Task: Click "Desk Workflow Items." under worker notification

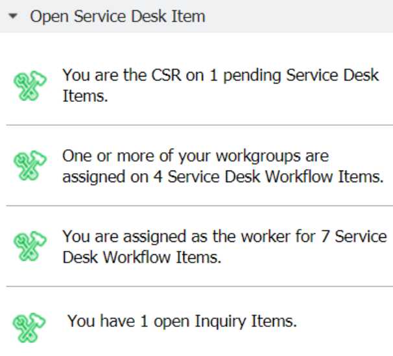Action: [x=142, y=257]
